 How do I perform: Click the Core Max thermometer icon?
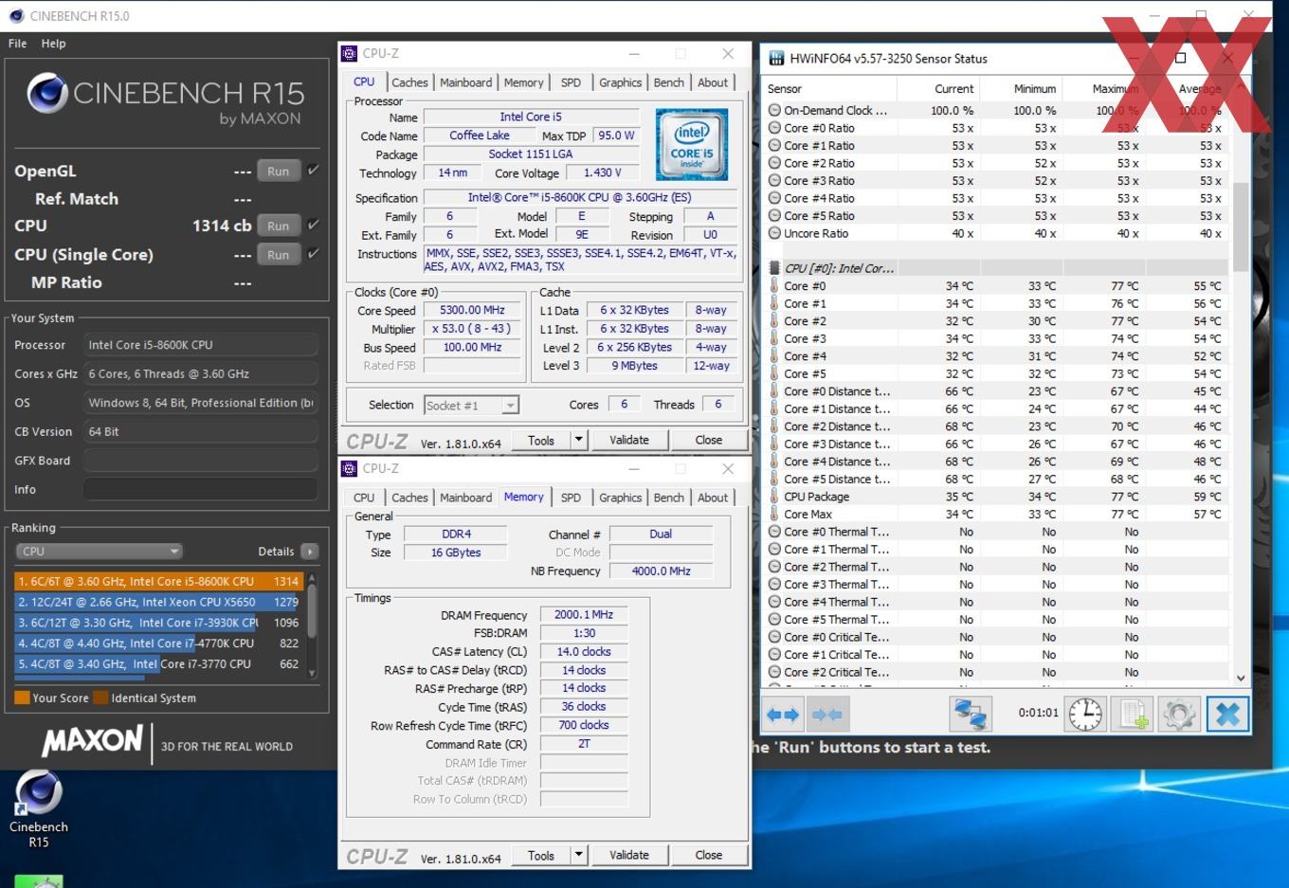point(774,515)
